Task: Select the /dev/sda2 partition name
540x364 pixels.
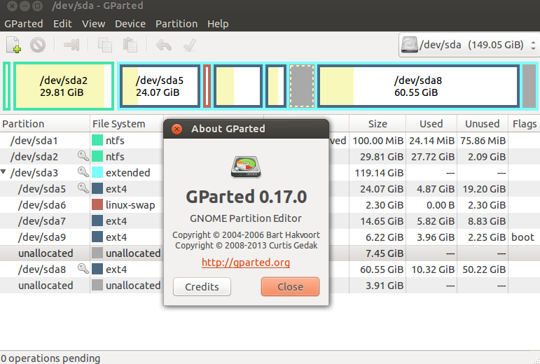Action: tap(34, 157)
